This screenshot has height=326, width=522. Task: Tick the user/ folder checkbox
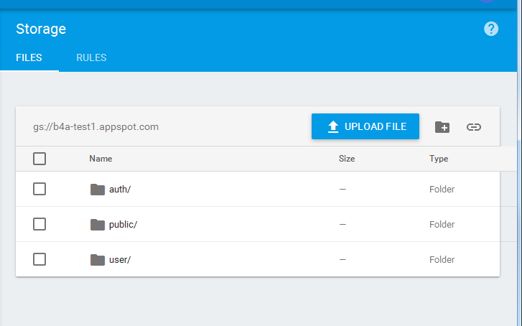[x=39, y=259]
